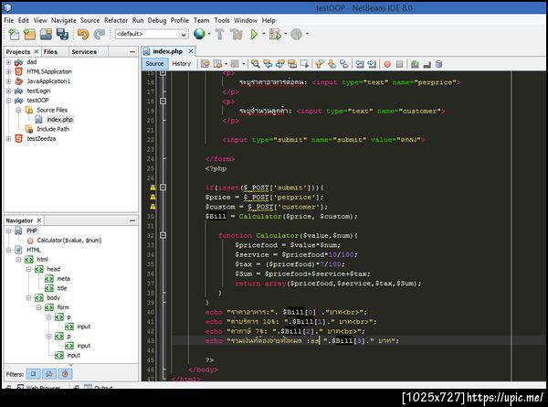Run the project with green play icon
The image size is (548, 407).
click(x=254, y=34)
